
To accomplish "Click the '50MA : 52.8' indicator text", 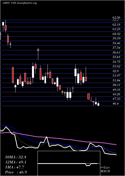I will coord(15,157).
